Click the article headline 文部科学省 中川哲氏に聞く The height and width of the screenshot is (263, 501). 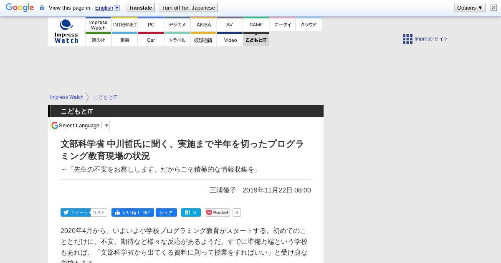pyautogui.click(x=182, y=150)
